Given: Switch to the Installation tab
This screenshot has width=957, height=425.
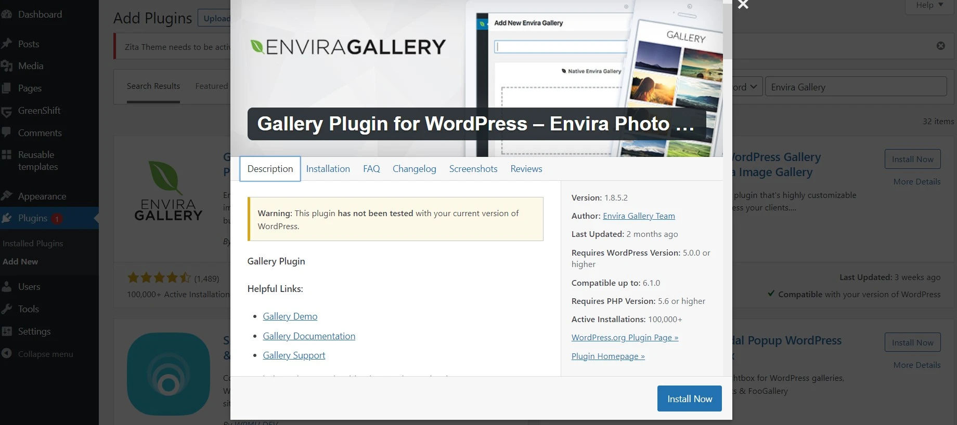Looking at the screenshot, I should click(328, 169).
